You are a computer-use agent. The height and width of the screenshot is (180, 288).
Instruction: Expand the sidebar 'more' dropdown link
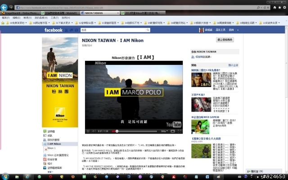[50, 172]
